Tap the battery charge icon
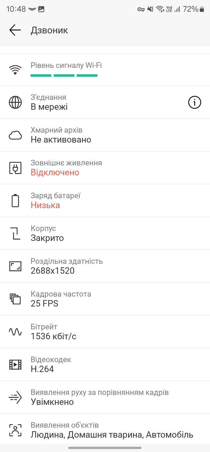Image resolution: width=210 pixels, height=452 pixels. [15, 201]
